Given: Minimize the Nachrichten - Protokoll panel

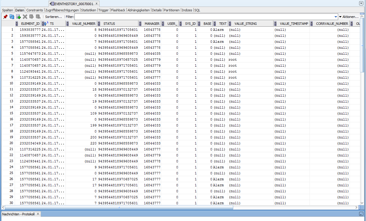Looking at the screenshot, I should 361,214.
